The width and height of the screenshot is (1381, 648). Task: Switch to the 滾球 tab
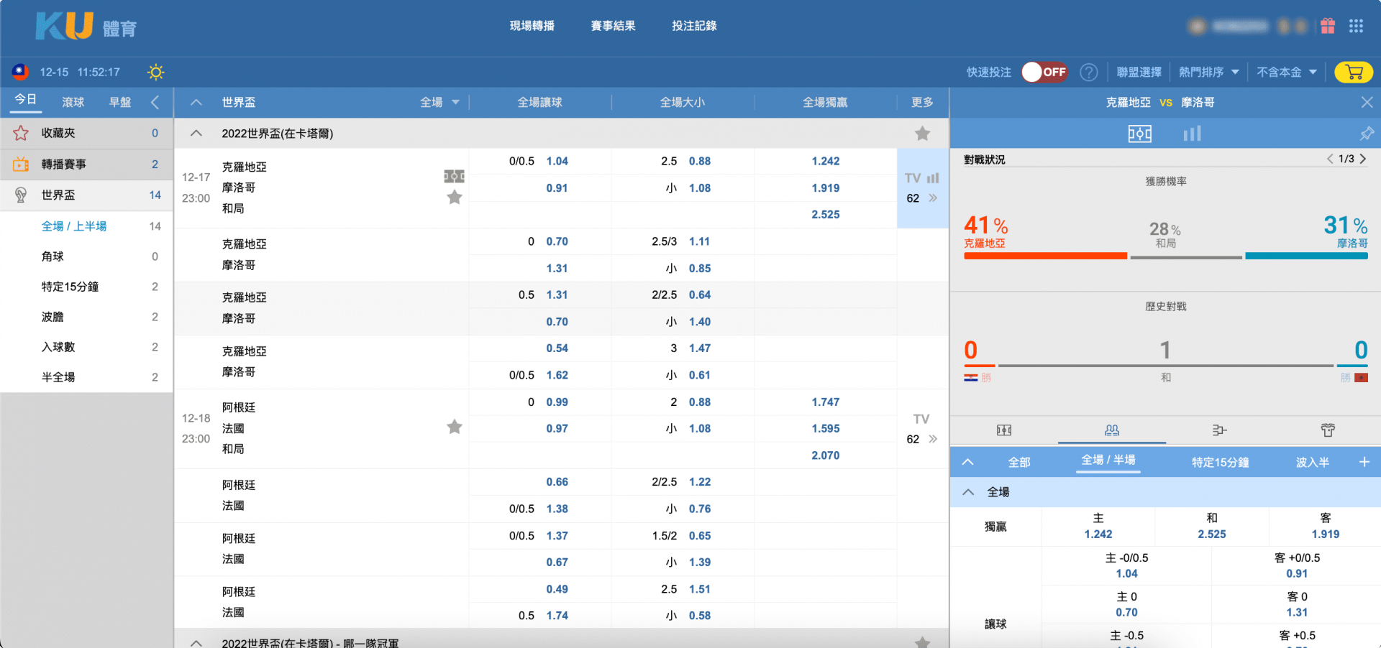click(73, 102)
